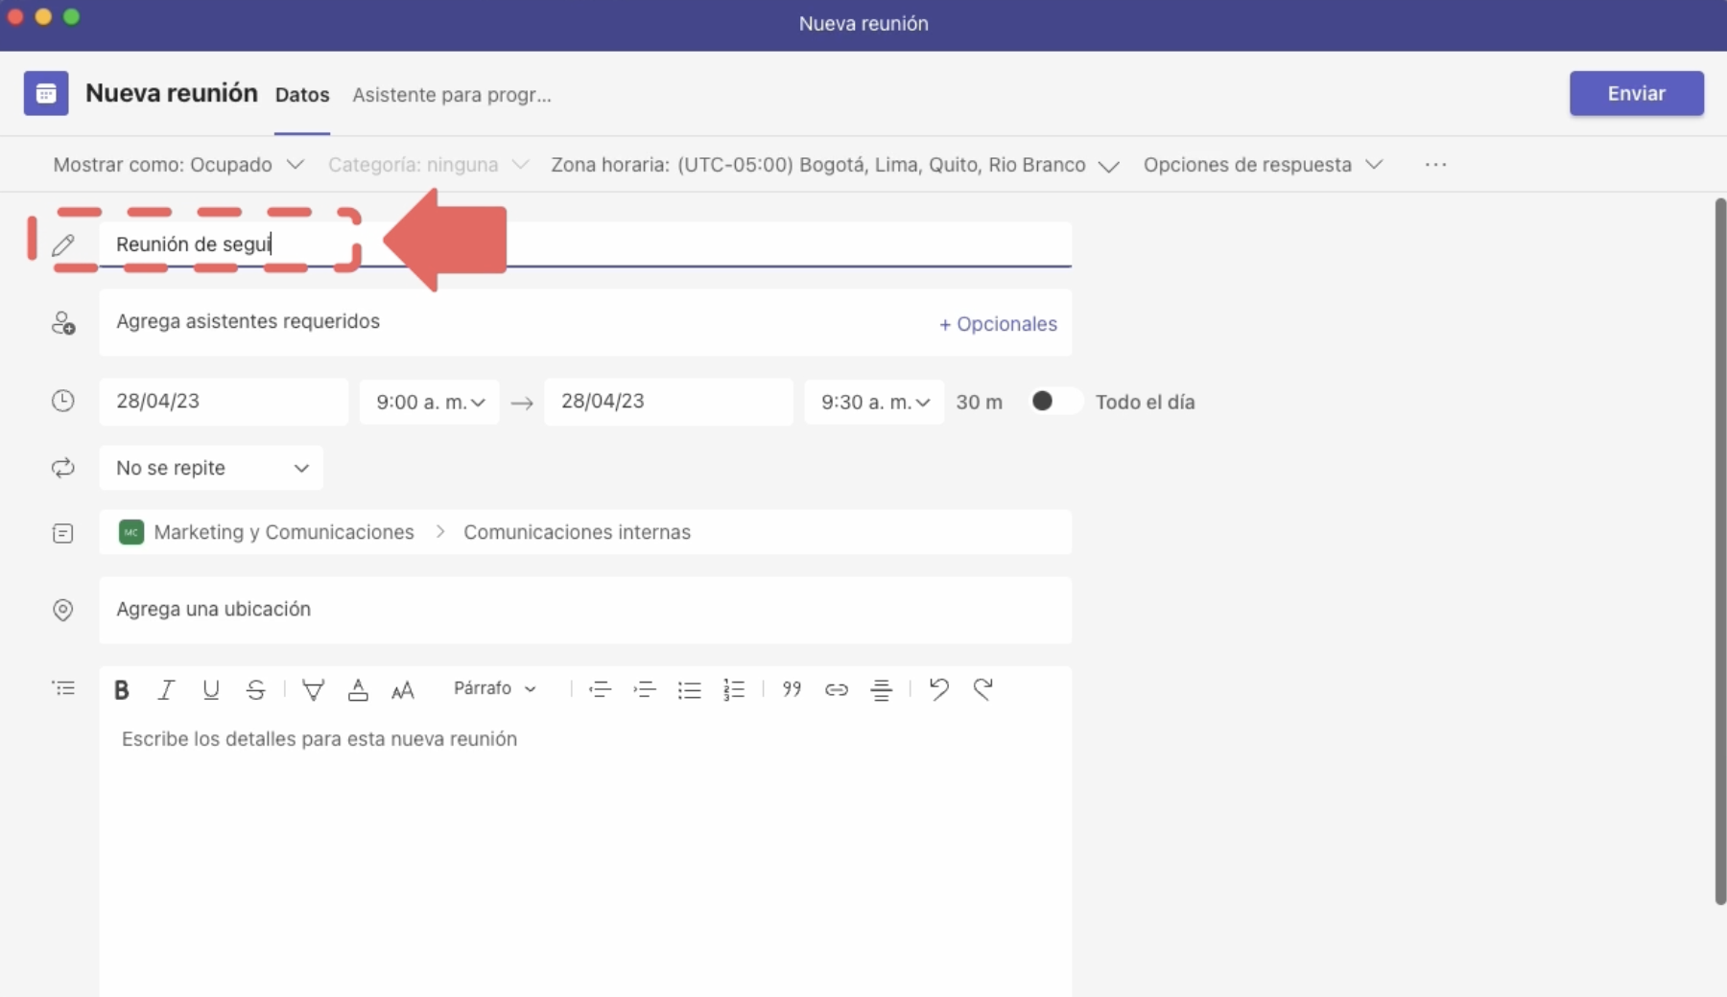Insert a hyperlink
This screenshot has height=997, width=1727.
coord(837,689)
